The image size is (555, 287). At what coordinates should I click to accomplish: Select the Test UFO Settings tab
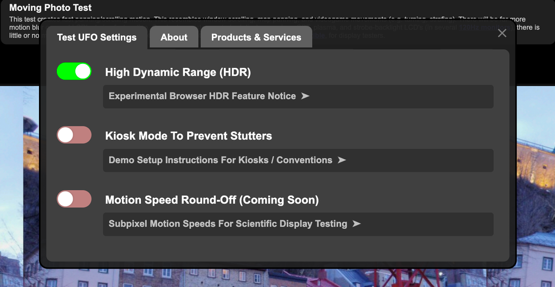click(96, 37)
